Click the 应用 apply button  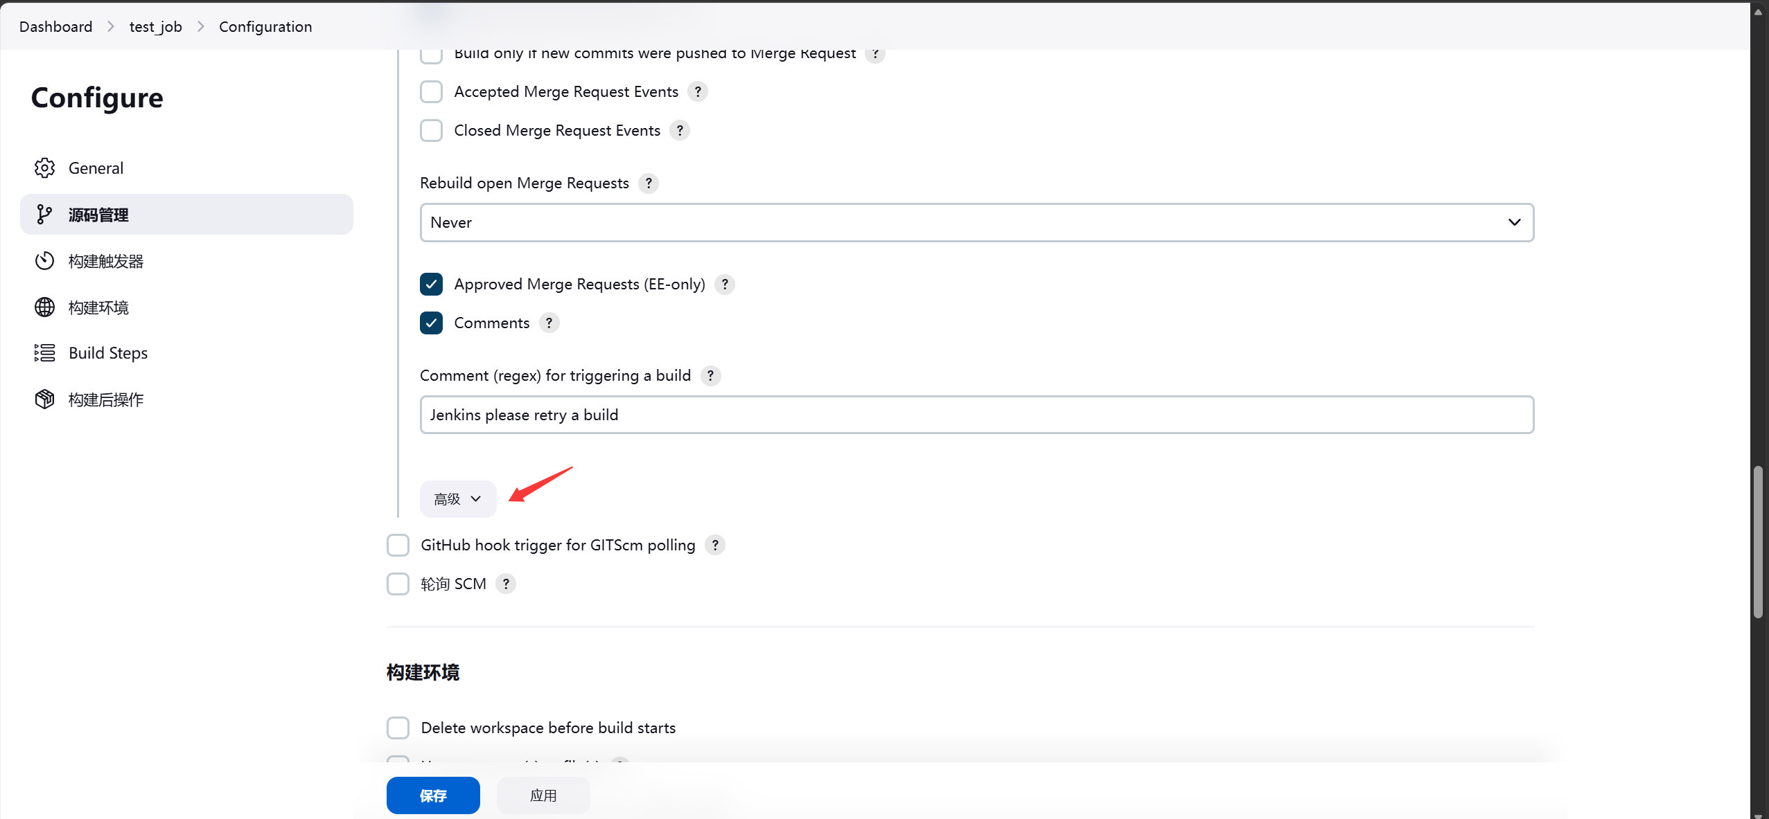click(x=543, y=795)
